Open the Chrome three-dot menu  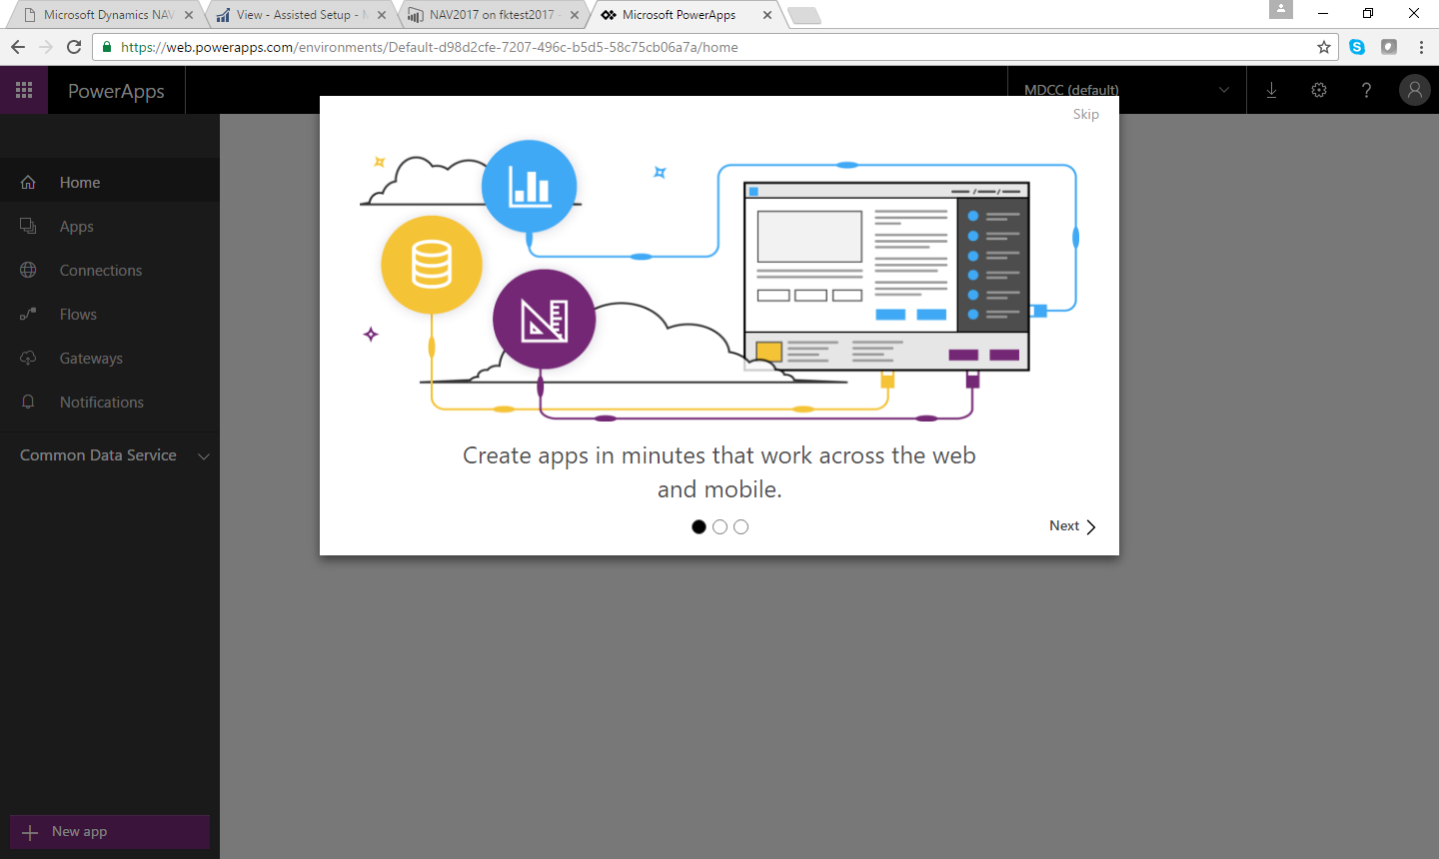(x=1420, y=47)
